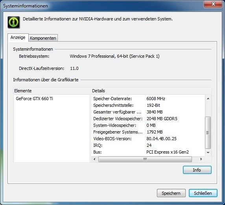Screen dimensions: 225x205
Task: Click the 0 MB value
Action: coord(151,125)
